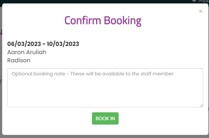
Task: Grab the textarea resize handle corner
Action: click(x=201, y=105)
